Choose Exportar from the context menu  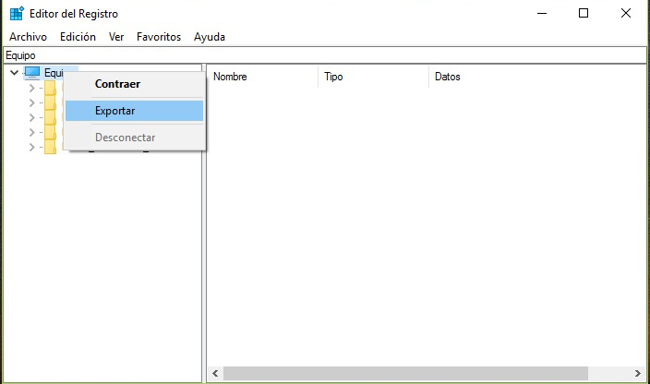115,111
